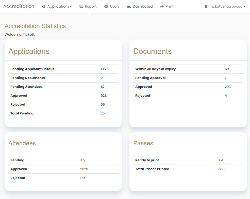Viewport: 250px width, 199px height.
Task: Click the Documents Rejected label
Action: pyautogui.click(x=143, y=96)
